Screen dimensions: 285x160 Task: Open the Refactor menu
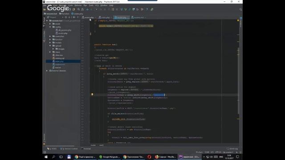point(78,5)
